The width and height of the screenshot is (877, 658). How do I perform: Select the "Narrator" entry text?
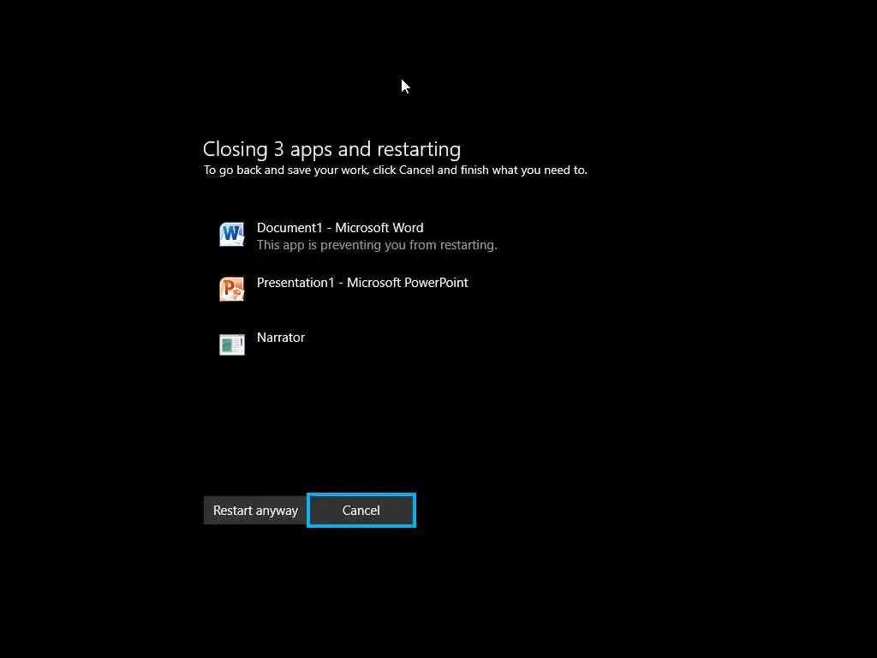[281, 338]
